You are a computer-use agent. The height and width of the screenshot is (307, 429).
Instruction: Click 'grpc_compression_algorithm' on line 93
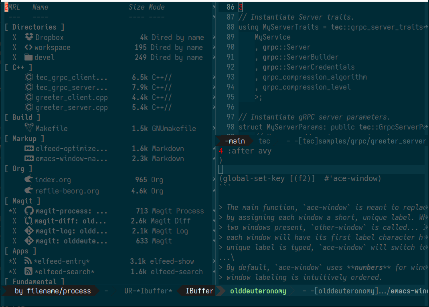pyautogui.click(x=315, y=77)
